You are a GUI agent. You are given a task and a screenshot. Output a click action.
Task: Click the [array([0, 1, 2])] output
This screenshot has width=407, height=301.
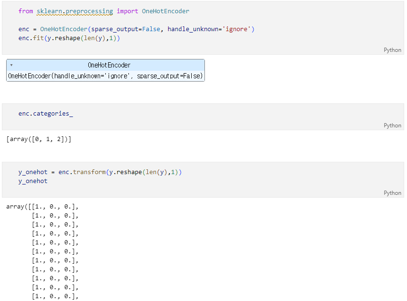point(39,139)
